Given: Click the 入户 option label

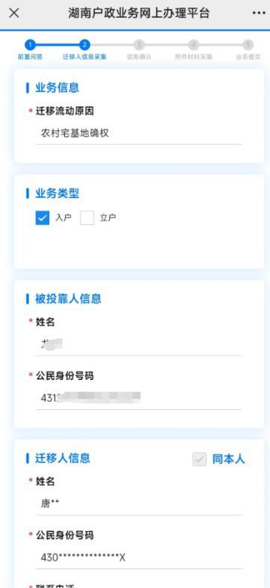Looking at the screenshot, I should pos(63,218).
